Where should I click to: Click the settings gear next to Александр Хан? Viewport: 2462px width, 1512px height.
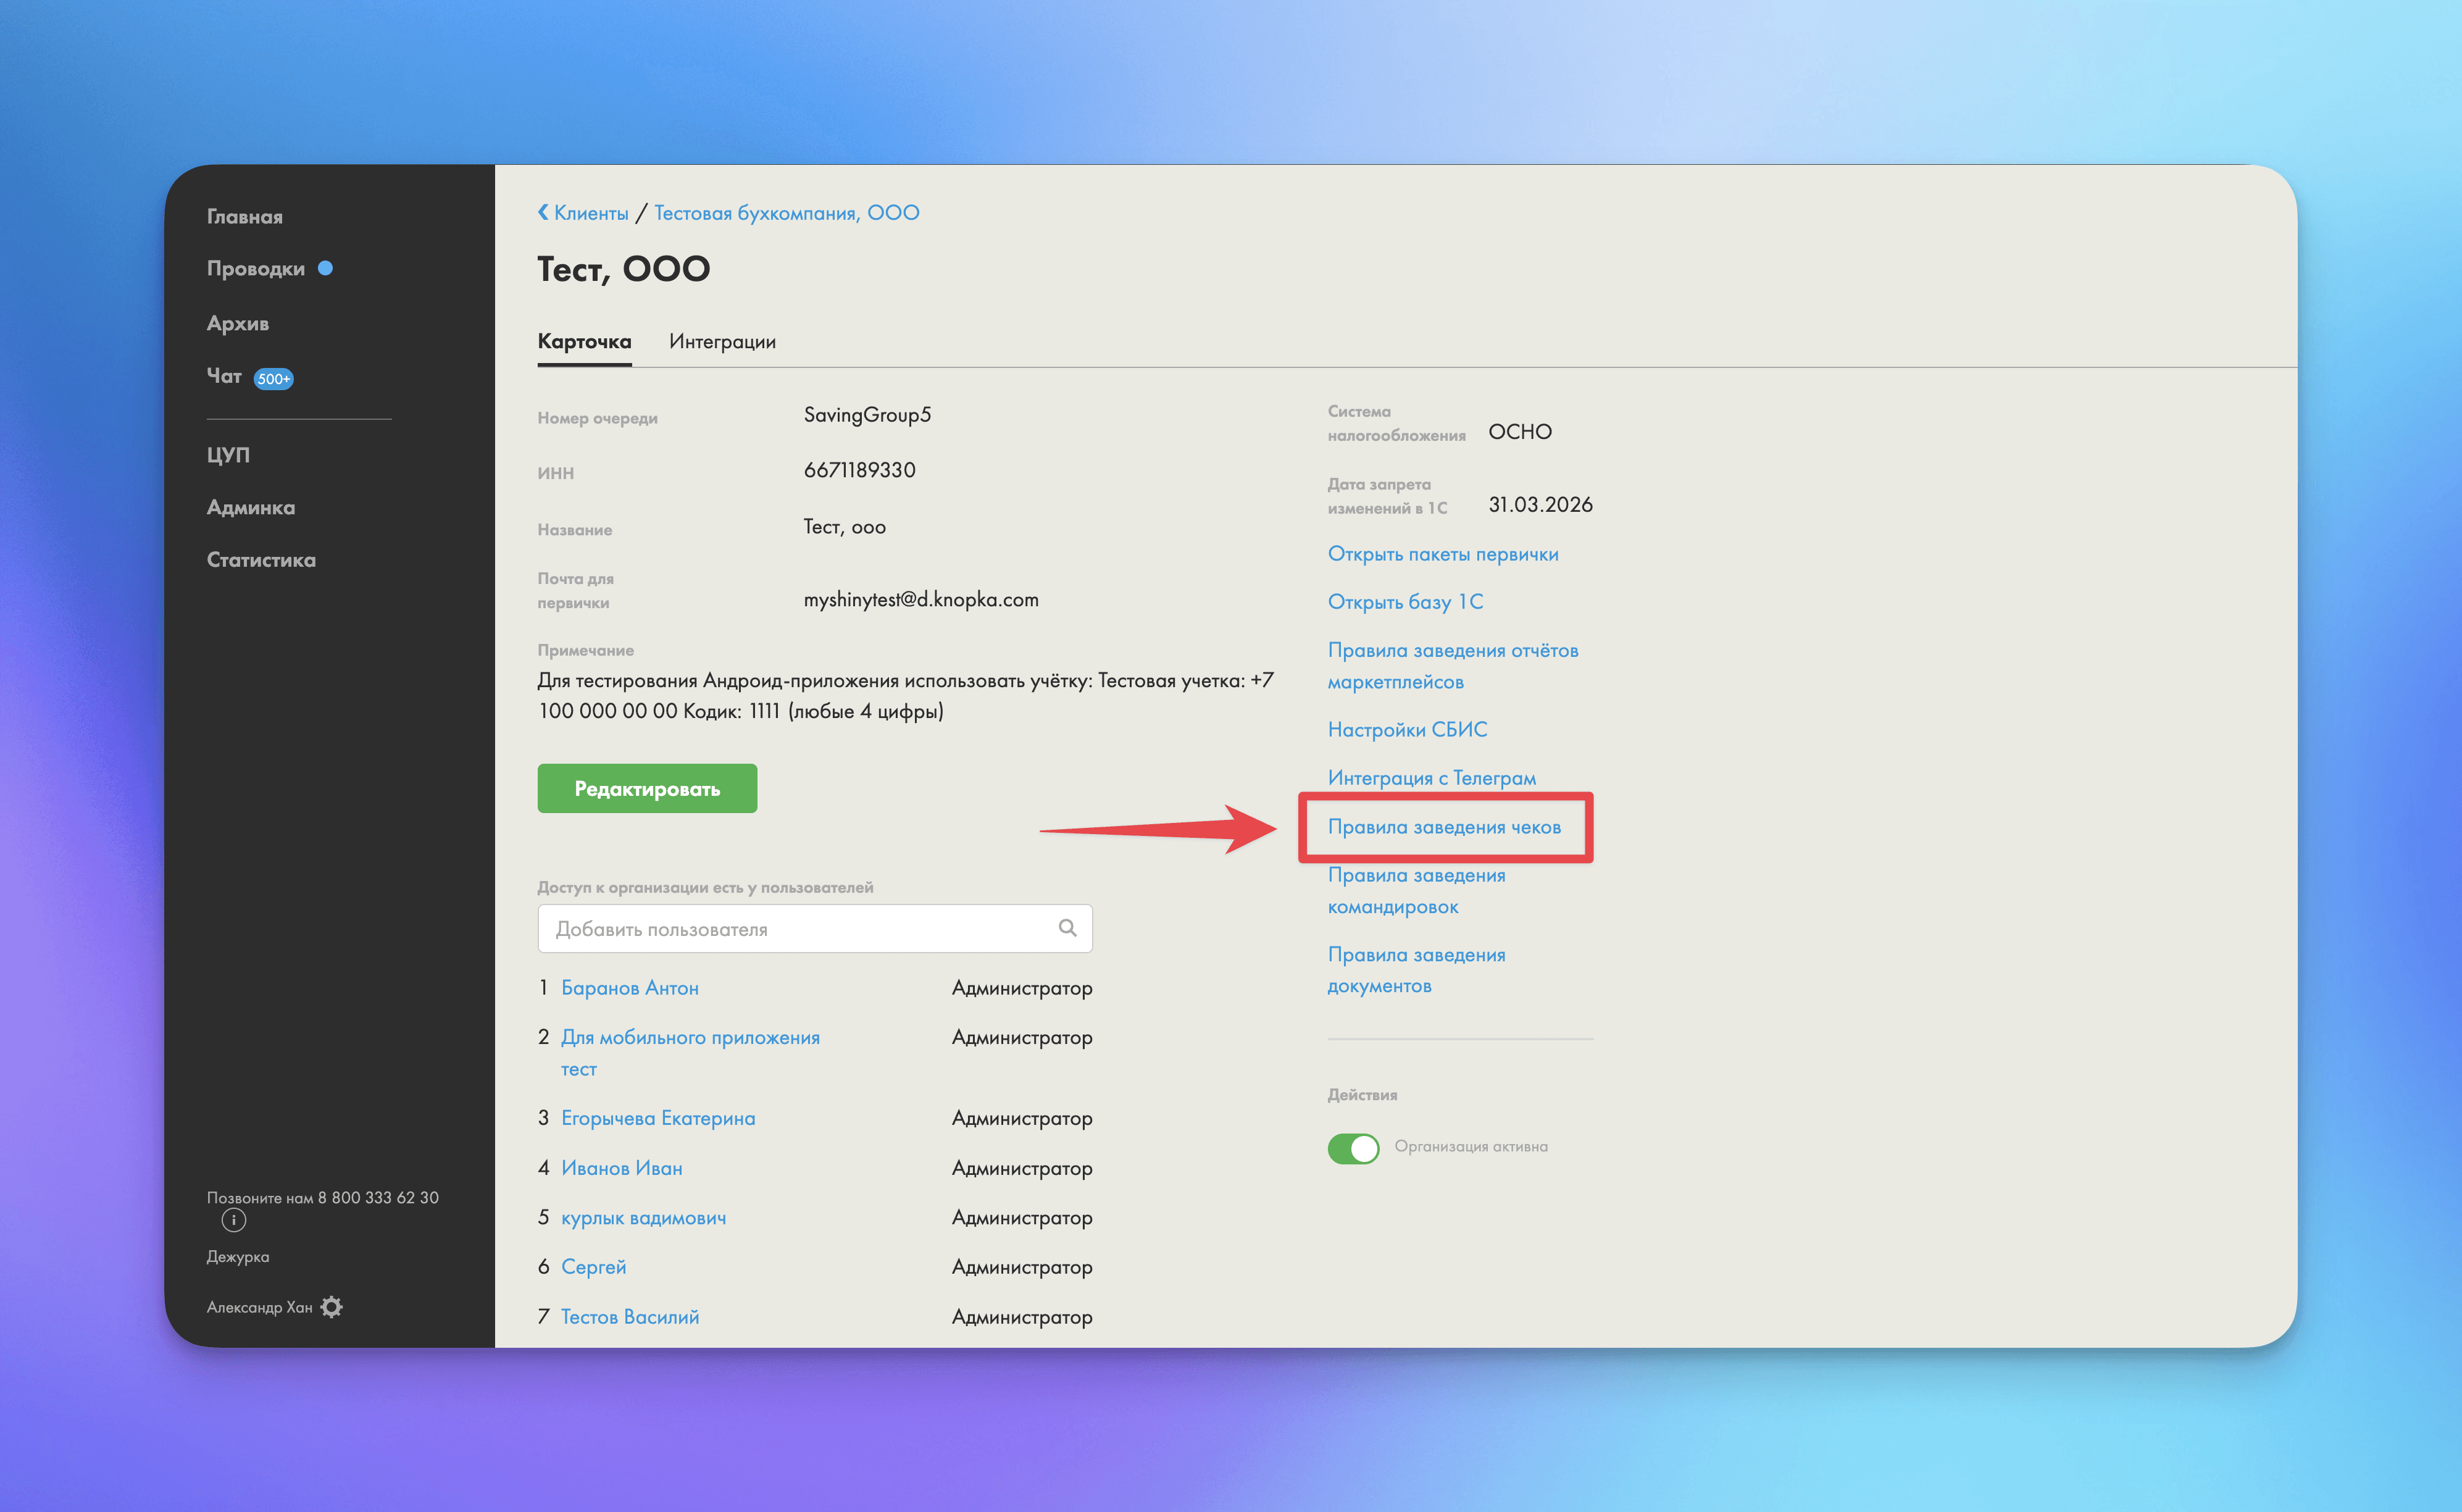pyautogui.click(x=332, y=1307)
